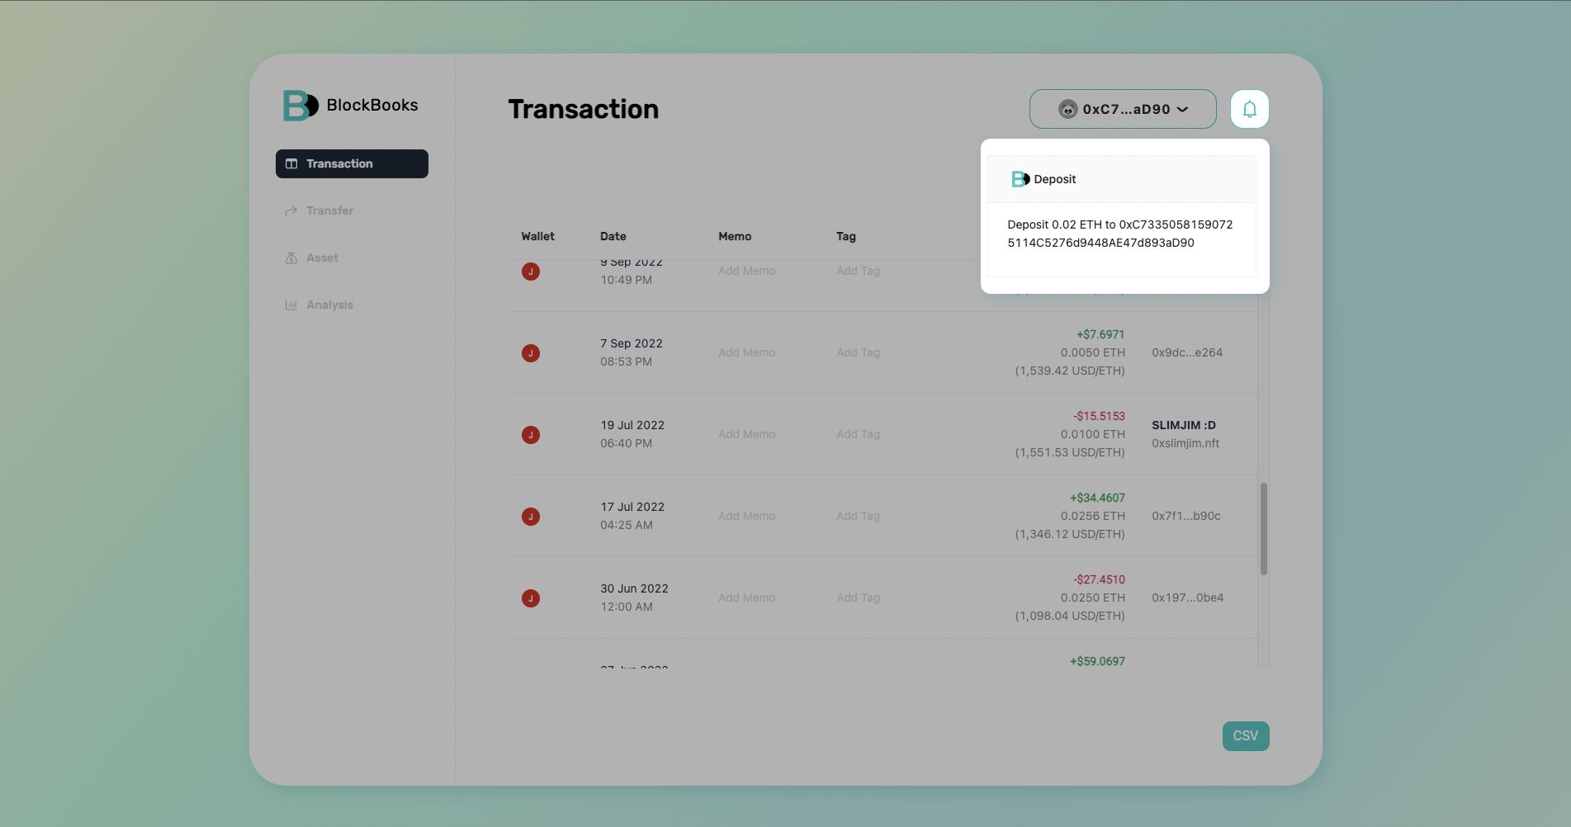Open the notification bell icon
This screenshot has width=1571, height=827.
click(x=1249, y=109)
